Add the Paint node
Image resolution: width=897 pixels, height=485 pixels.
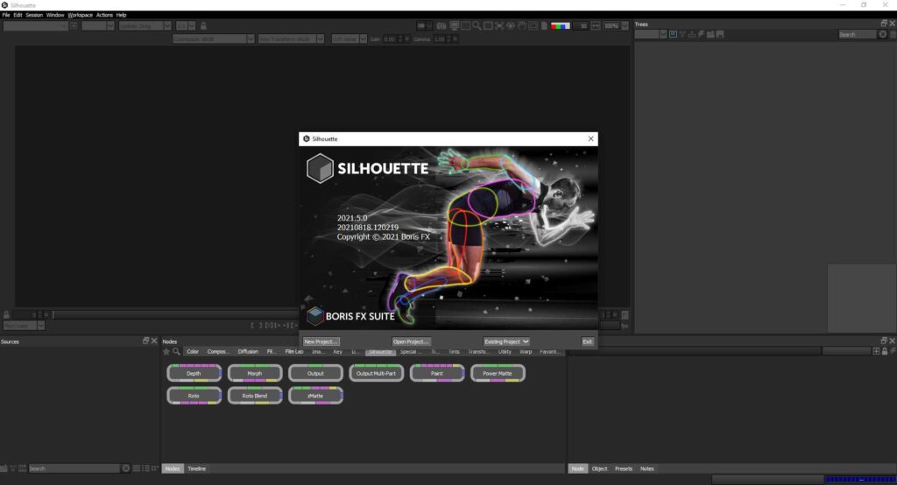click(x=437, y=374)
